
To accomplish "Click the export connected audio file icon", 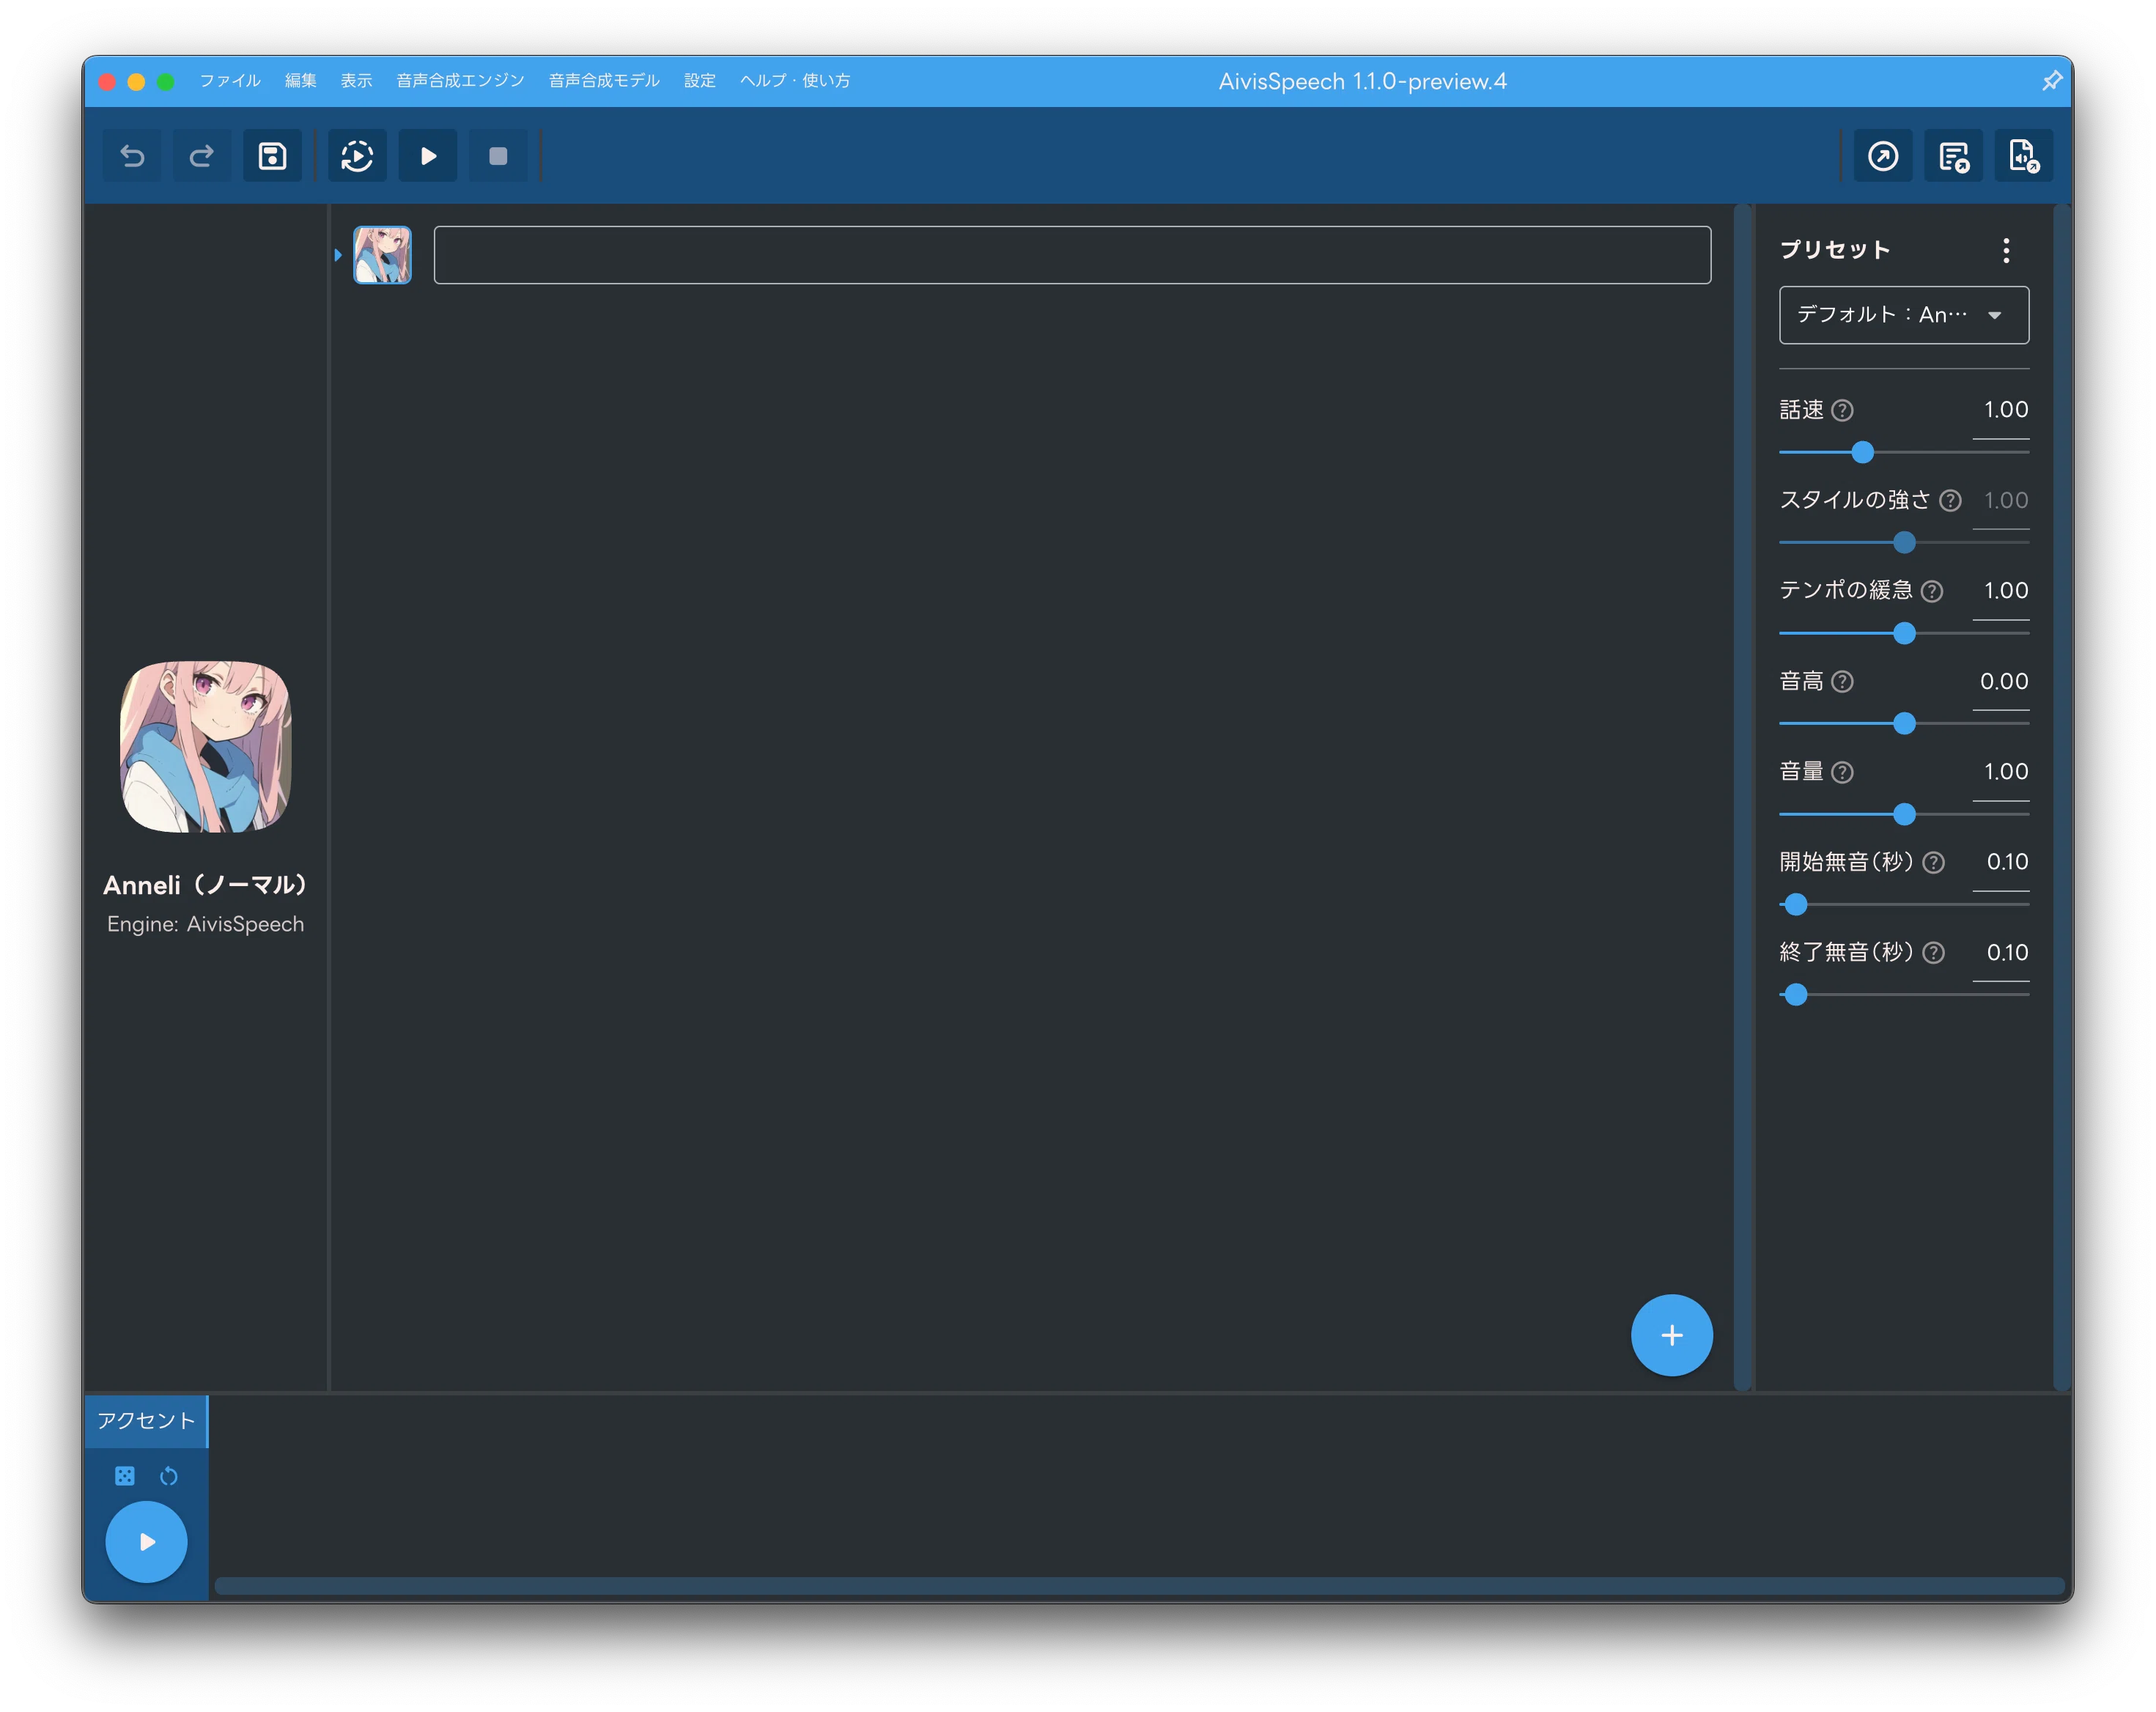I will tap(2023, 156).
